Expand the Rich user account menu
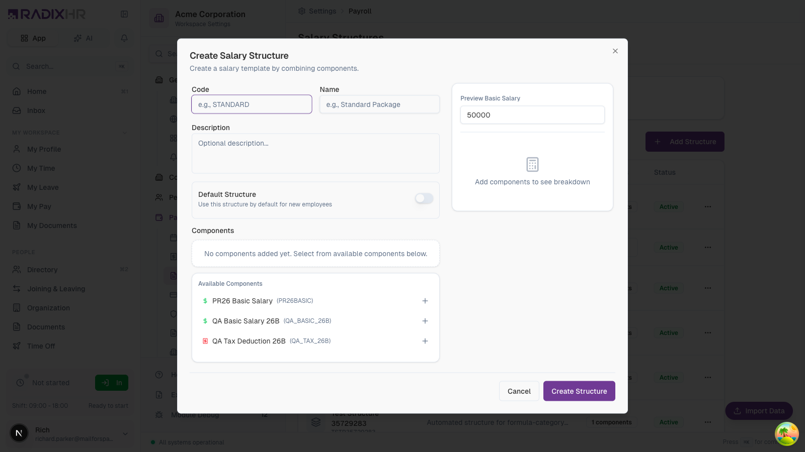 coord(125,434)
